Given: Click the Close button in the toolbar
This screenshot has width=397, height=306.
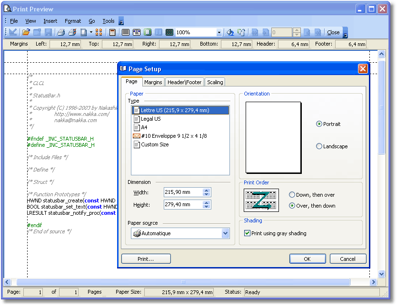Looking at the screenshot, I should (x=333, y=32).
